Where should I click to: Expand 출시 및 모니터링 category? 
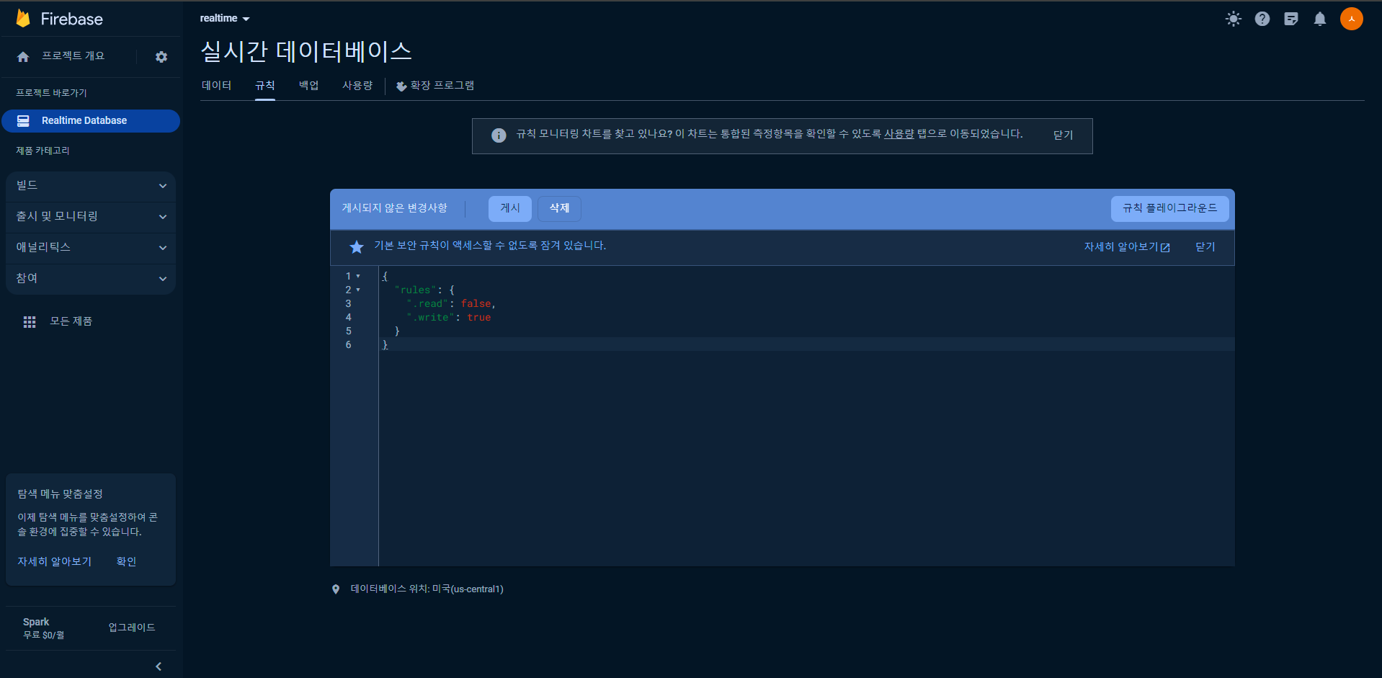click(91, 217)
